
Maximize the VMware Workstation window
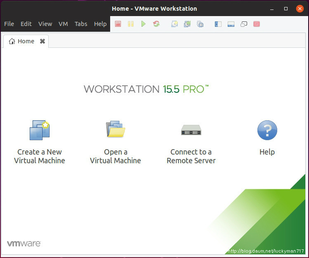(286, 9)
